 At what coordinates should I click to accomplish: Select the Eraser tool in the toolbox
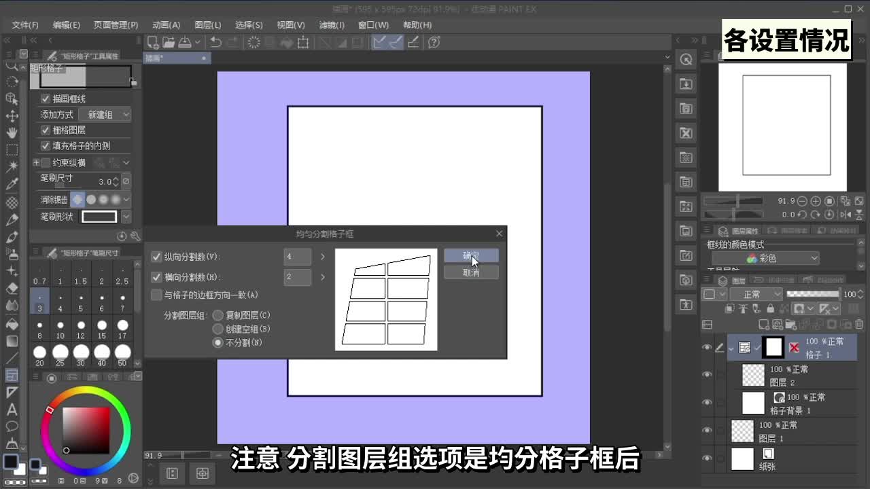pyautogui.click(x=12, y=288)
